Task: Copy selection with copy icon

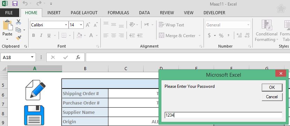Action: pos(18,30)
